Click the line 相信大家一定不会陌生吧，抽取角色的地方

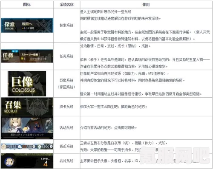pos(114,107)
